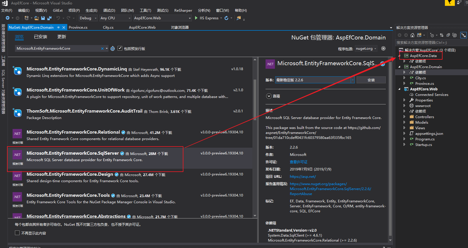Click Pending Changes Filter clock icon

click(x=432, y=35)
